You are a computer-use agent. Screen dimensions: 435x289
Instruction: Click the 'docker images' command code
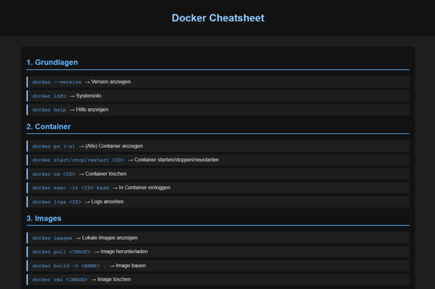[x=52, y=238]
